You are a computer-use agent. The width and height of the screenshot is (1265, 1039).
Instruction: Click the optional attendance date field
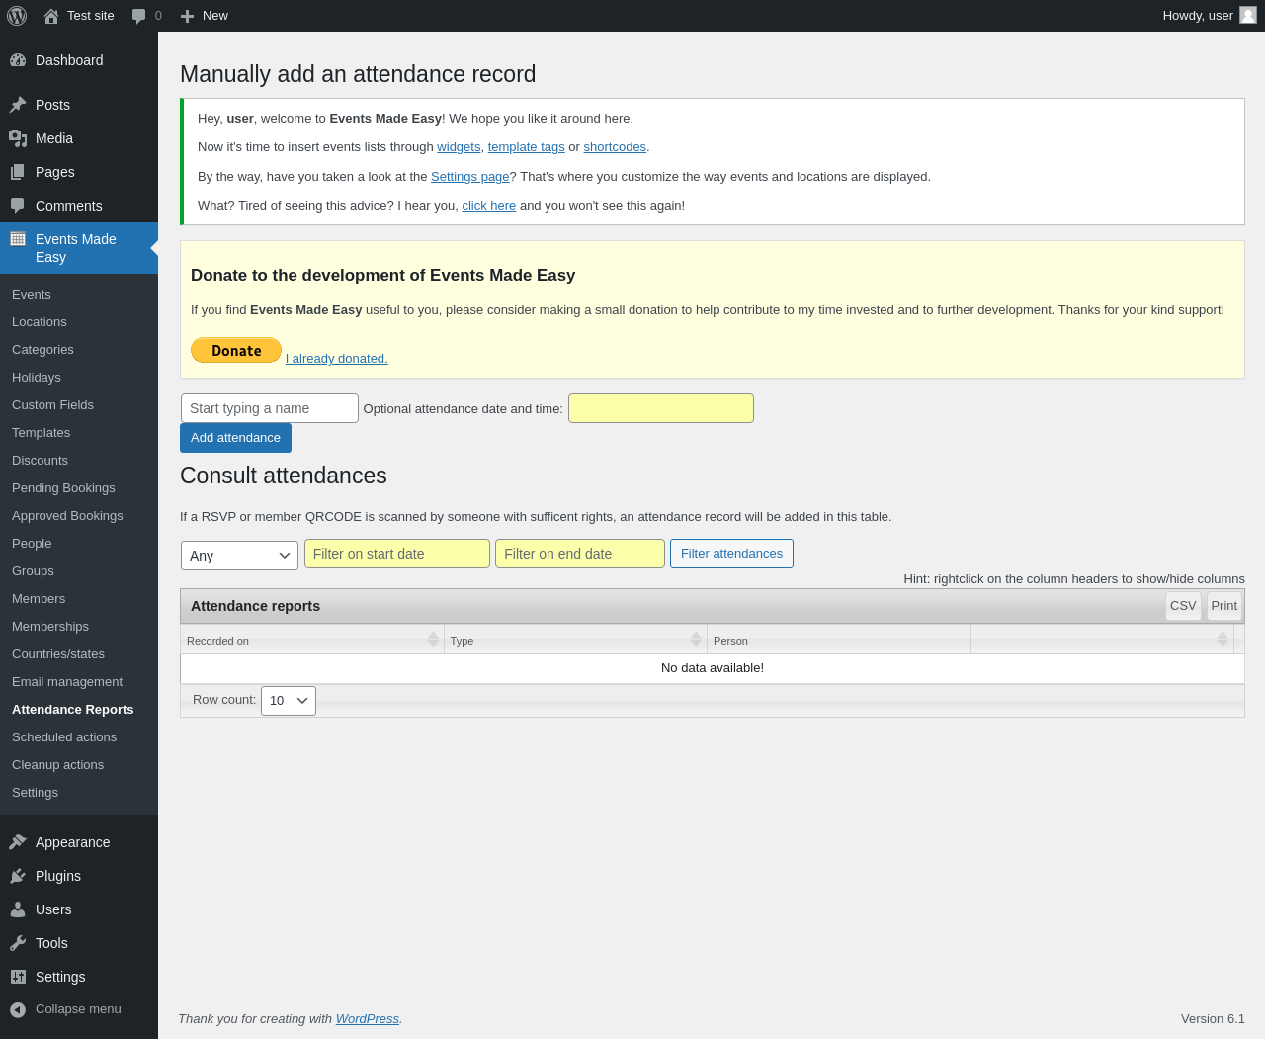point(661,408)
